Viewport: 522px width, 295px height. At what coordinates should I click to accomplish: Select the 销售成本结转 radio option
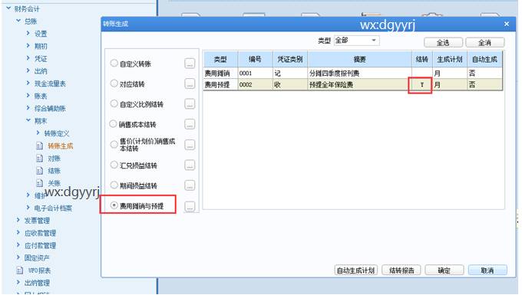pos(113,124)
